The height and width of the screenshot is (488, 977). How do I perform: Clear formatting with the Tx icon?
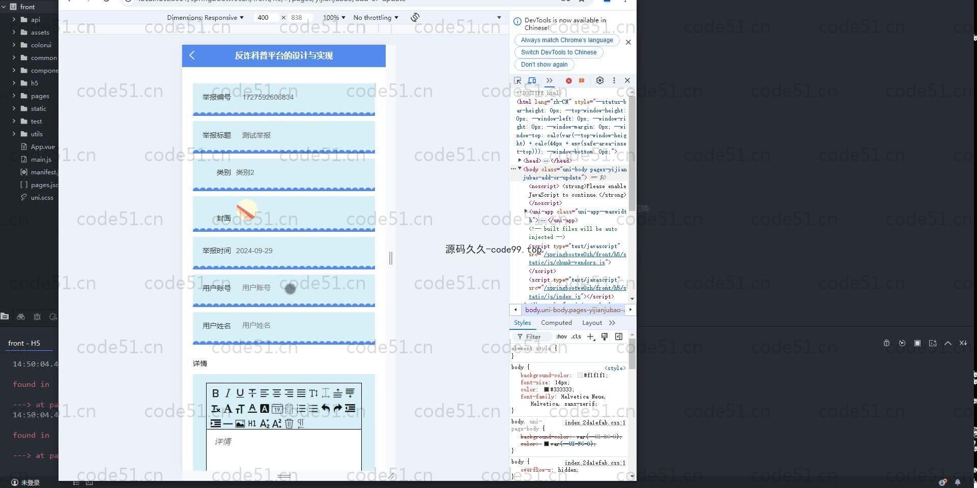tap(215, 408)
